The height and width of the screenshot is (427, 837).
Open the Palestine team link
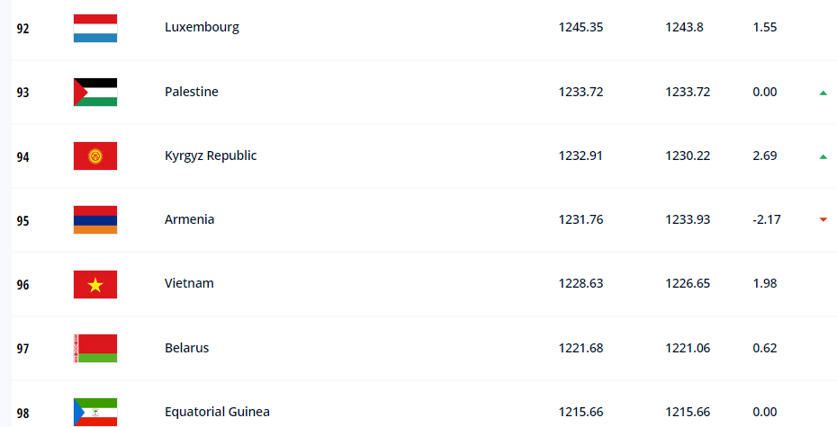191,92
